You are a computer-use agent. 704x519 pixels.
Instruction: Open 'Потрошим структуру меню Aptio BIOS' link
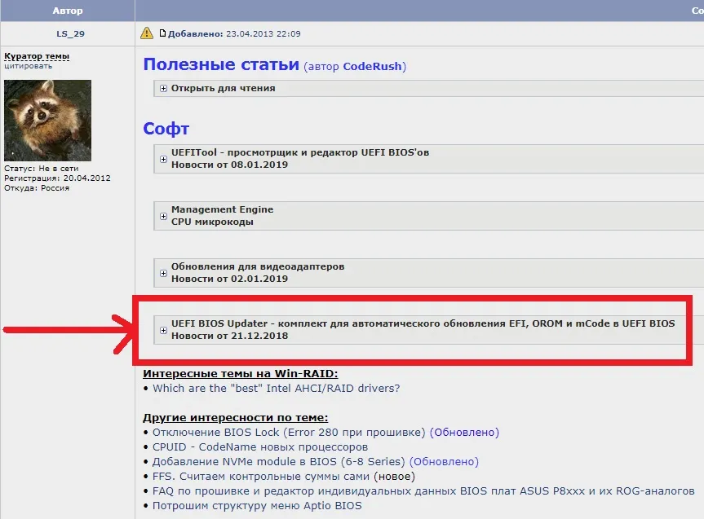257,505
